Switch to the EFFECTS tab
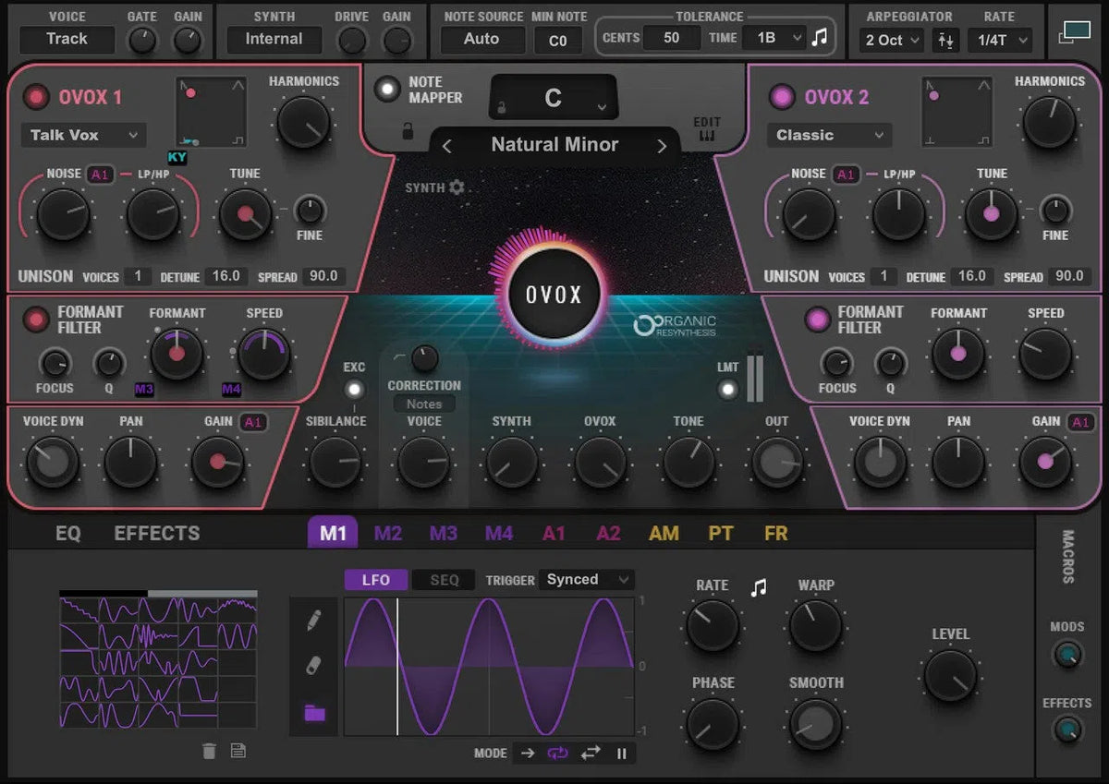 click(x=155, y=533)
